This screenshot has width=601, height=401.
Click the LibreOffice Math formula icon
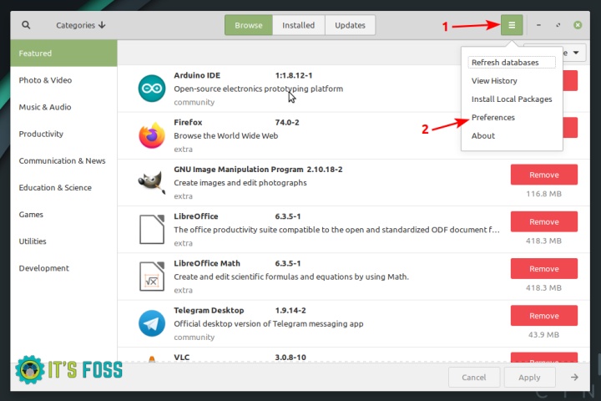click(x=152, y=277)
